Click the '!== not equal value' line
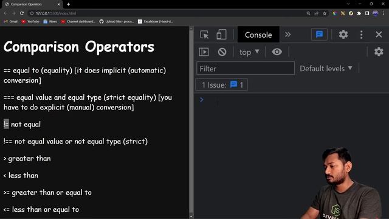Image resolution: width=389 pixels, height=219 pixels. [x=75, y=141]
